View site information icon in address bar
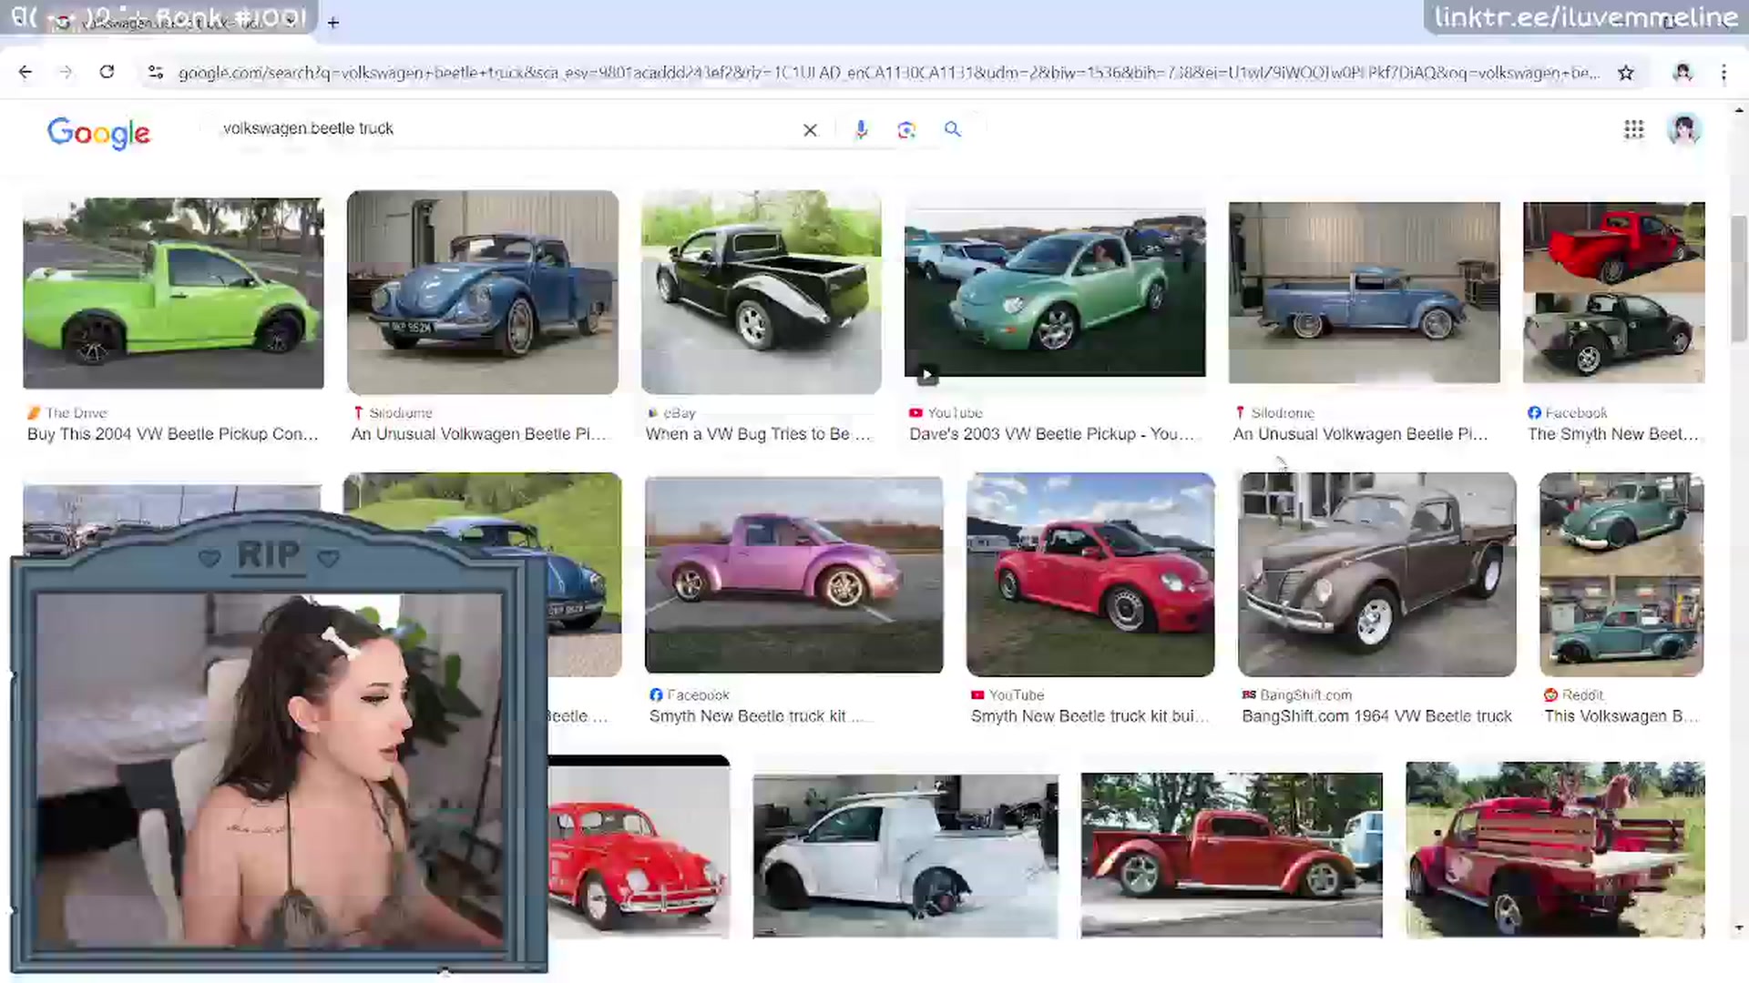This screenshot has height=983, width=1749. (156, 72)
